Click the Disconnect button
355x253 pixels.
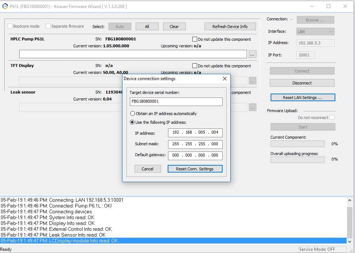[302, 83]
